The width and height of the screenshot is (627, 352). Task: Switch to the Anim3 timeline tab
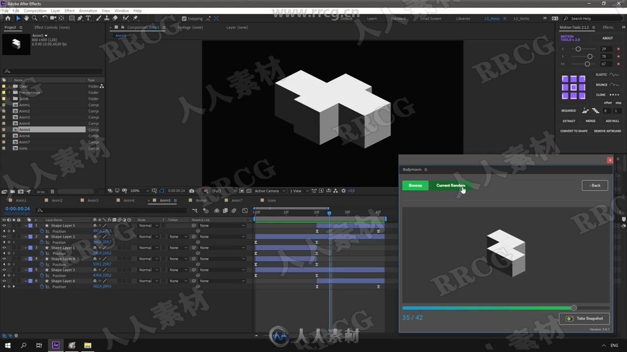pos(93,200)
